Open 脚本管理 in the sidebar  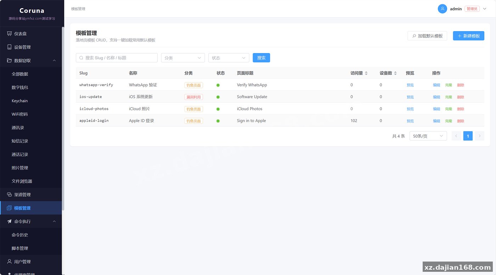(x=31, y=248)
